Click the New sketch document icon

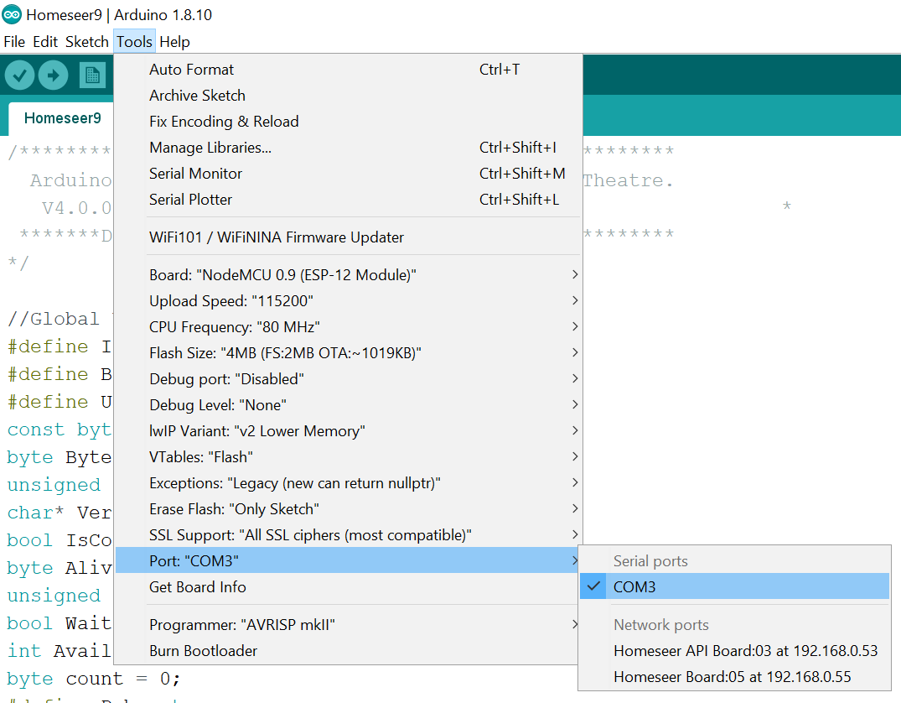pos(92,76)
